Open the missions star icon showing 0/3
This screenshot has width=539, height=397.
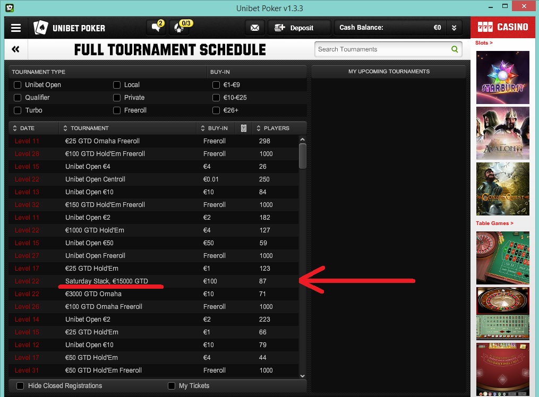coord(179,27)
